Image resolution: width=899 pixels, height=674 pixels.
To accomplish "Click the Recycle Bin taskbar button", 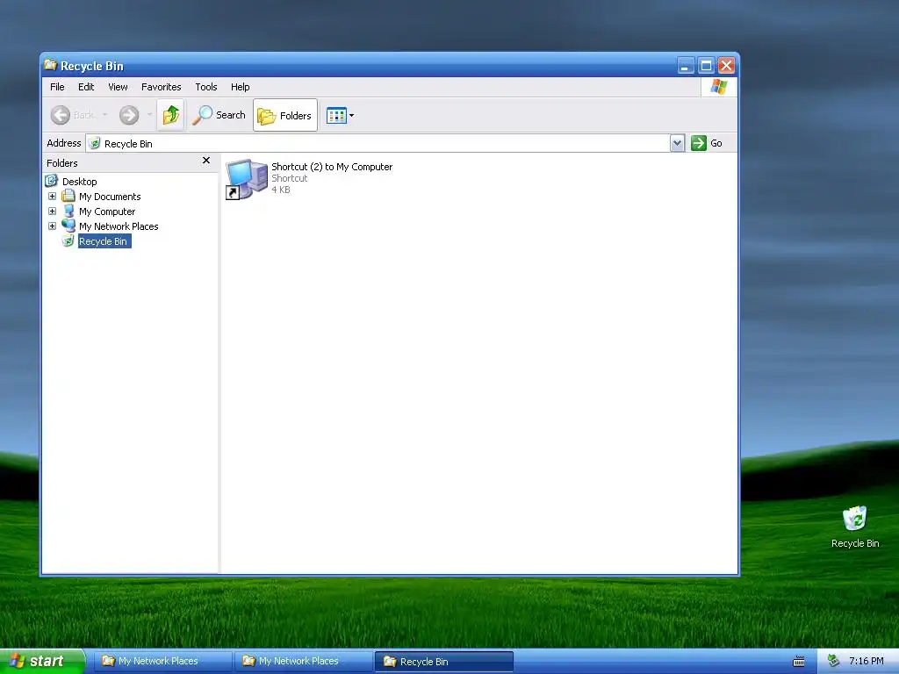I will pyautogui.click(x=444, y=662).
